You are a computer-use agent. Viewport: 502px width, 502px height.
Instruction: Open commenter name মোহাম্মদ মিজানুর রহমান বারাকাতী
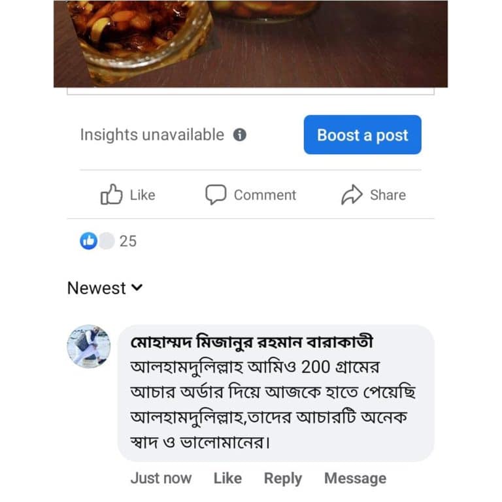252,343
